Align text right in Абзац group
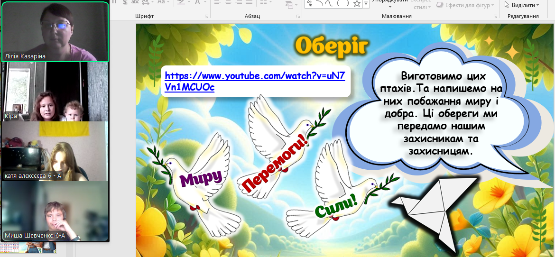 click(x=239, y=2)
